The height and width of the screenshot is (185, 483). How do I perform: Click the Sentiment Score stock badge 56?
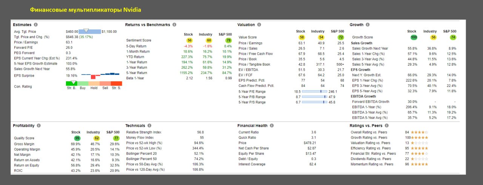[189, 40]
